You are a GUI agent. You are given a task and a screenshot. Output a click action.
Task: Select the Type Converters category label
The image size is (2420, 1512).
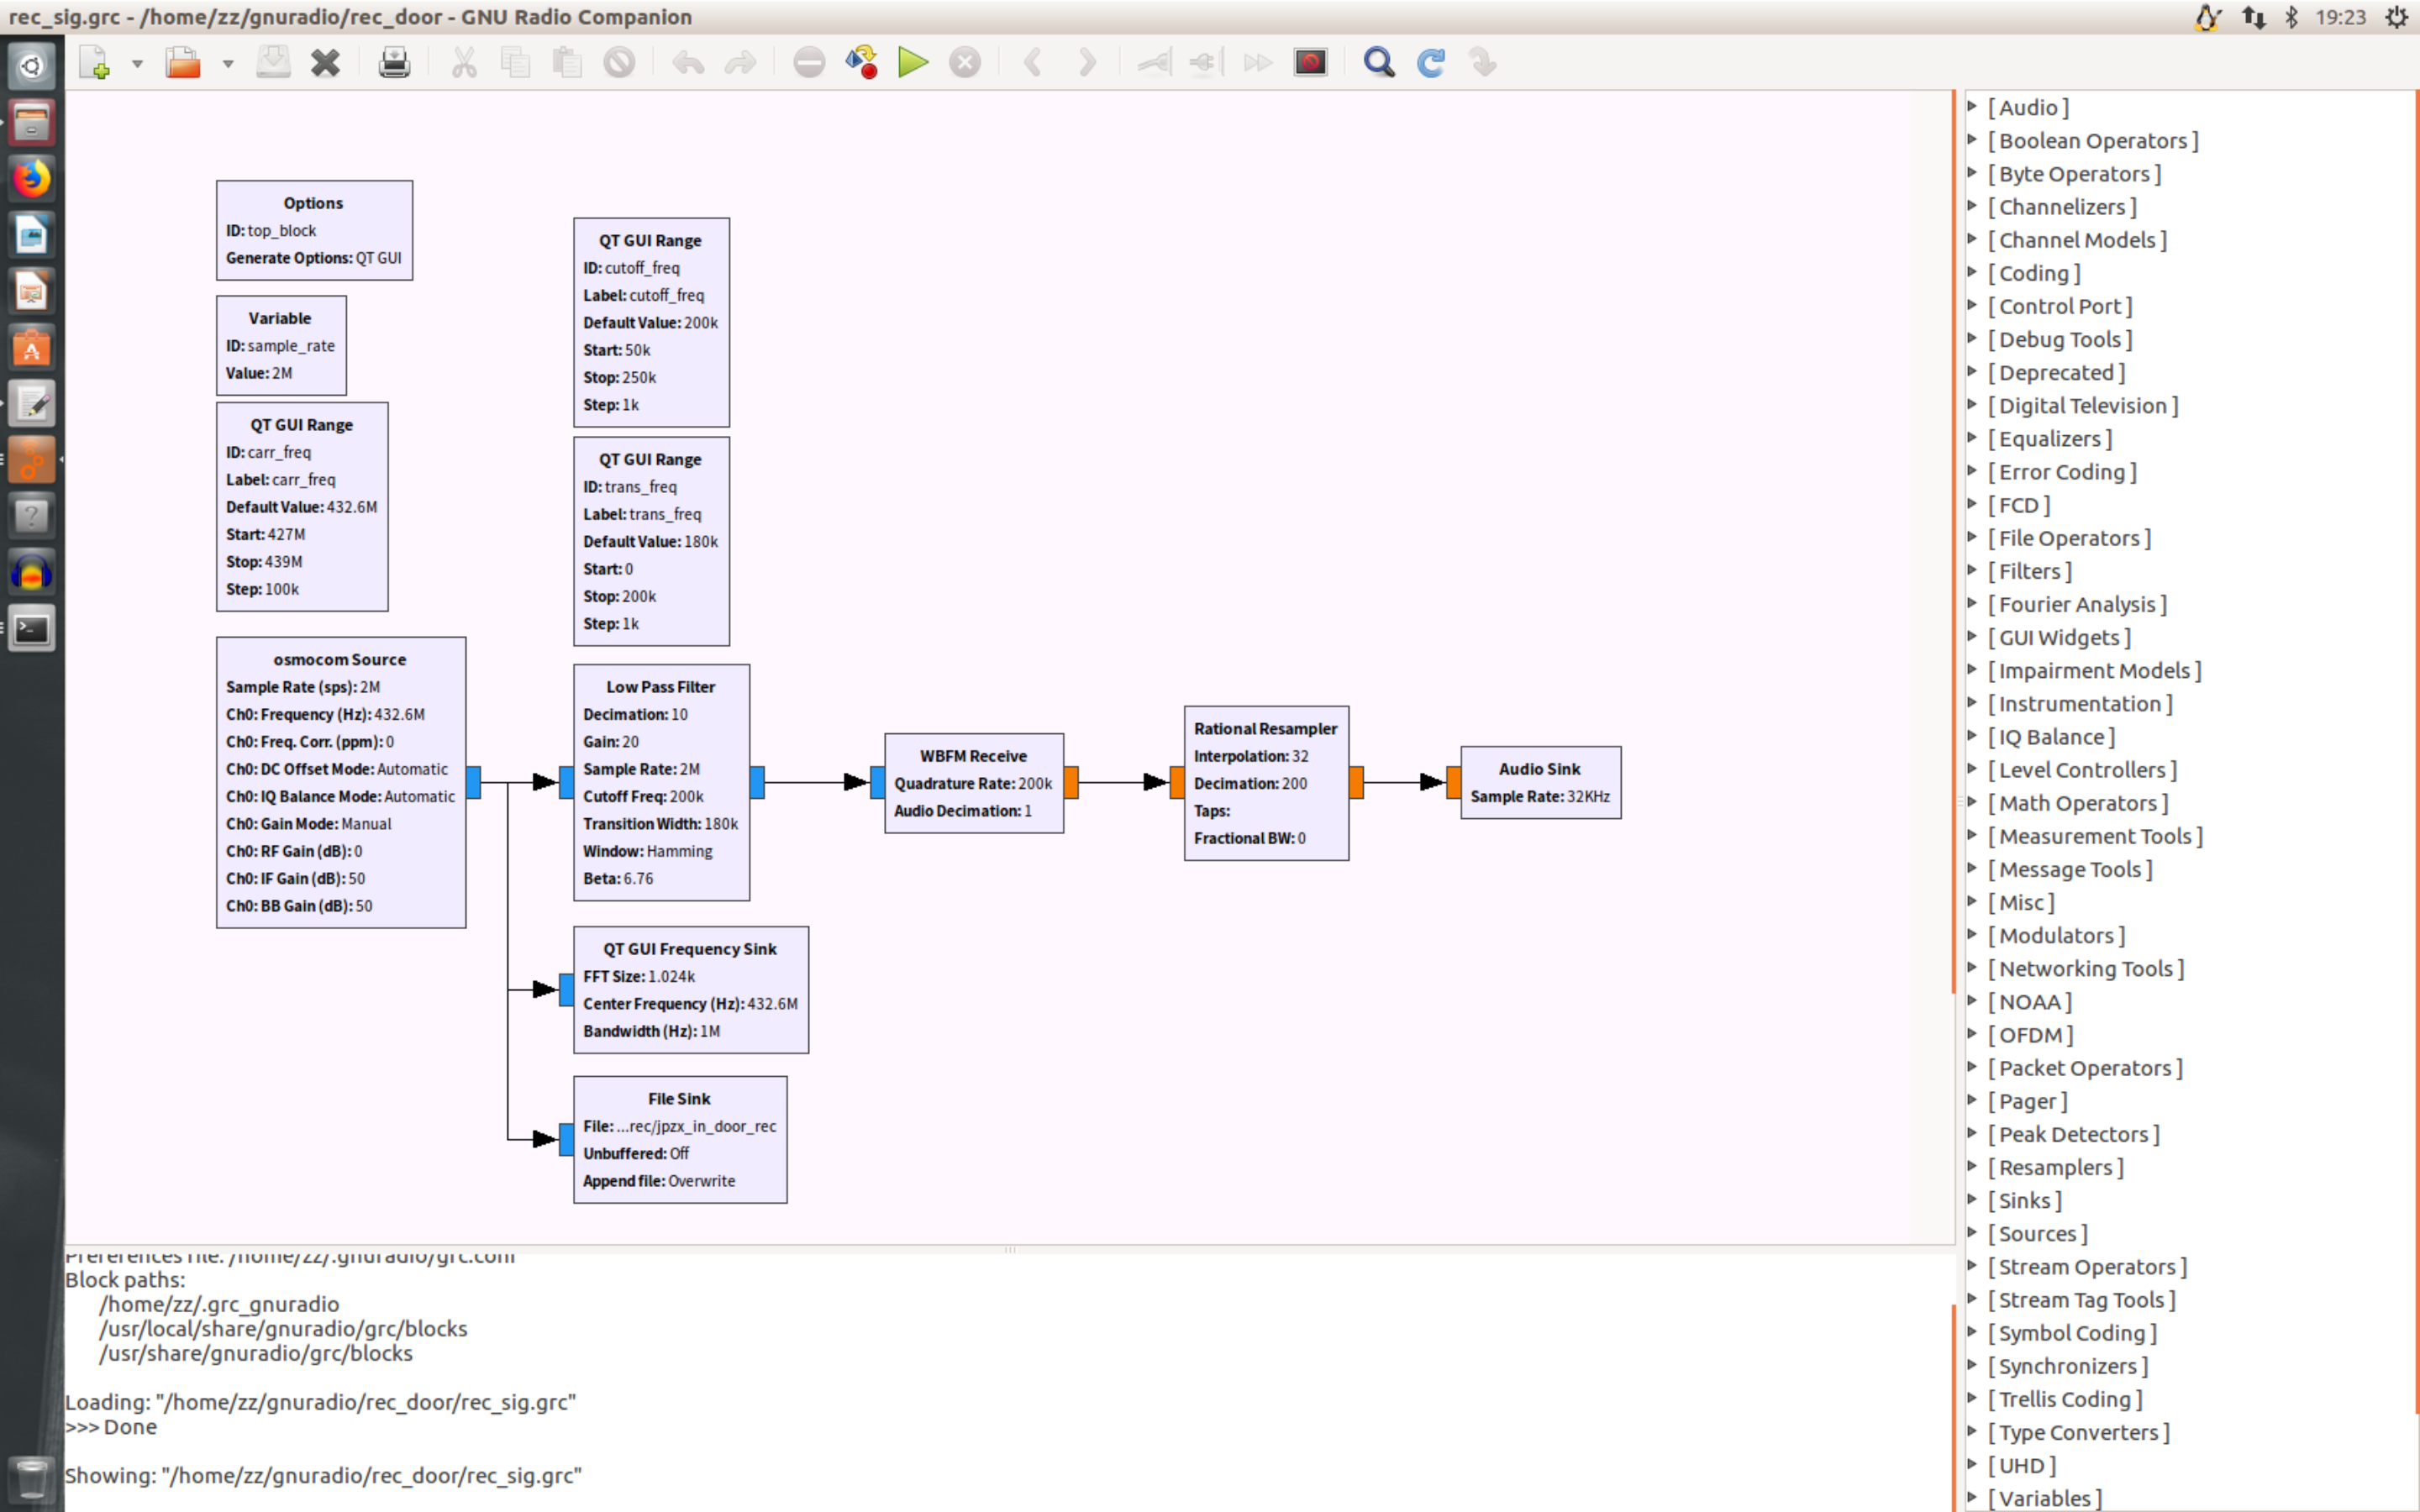pyautogui.click(x=2078, y=1432)
